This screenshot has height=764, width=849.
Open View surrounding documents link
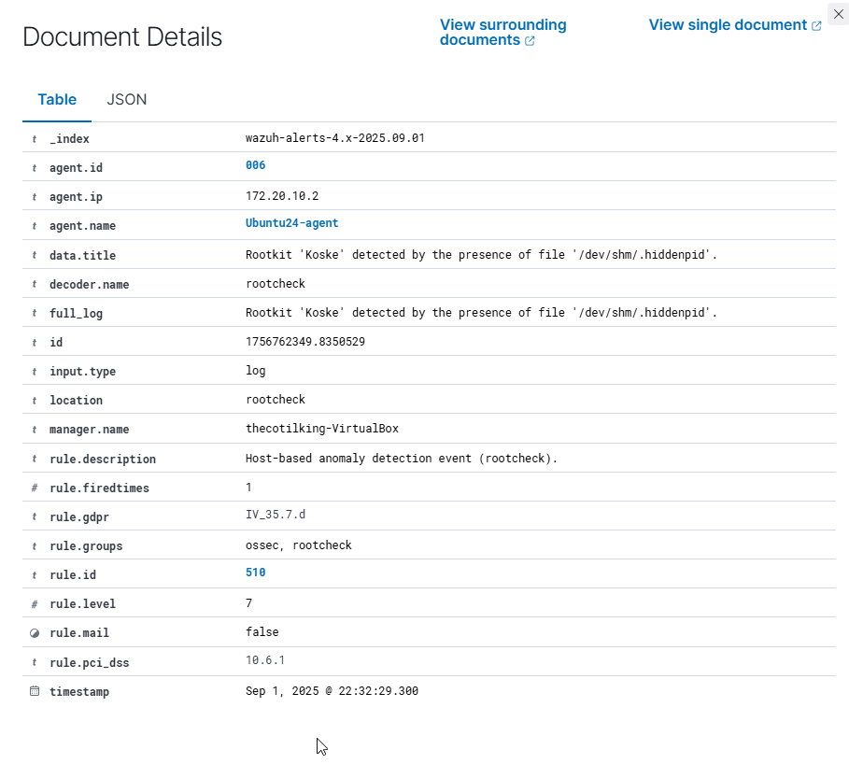pos(503,33)
